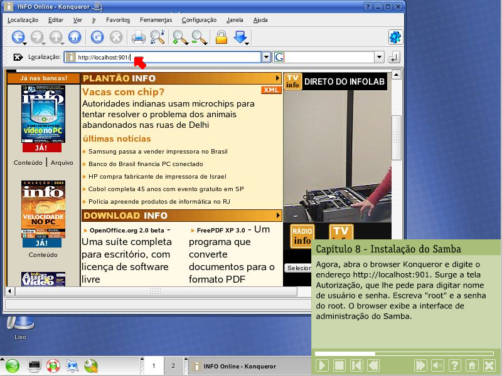Screen dimensions: 502x376
Task: Reload the page with the refresh icon
Action: pos(97,37)
